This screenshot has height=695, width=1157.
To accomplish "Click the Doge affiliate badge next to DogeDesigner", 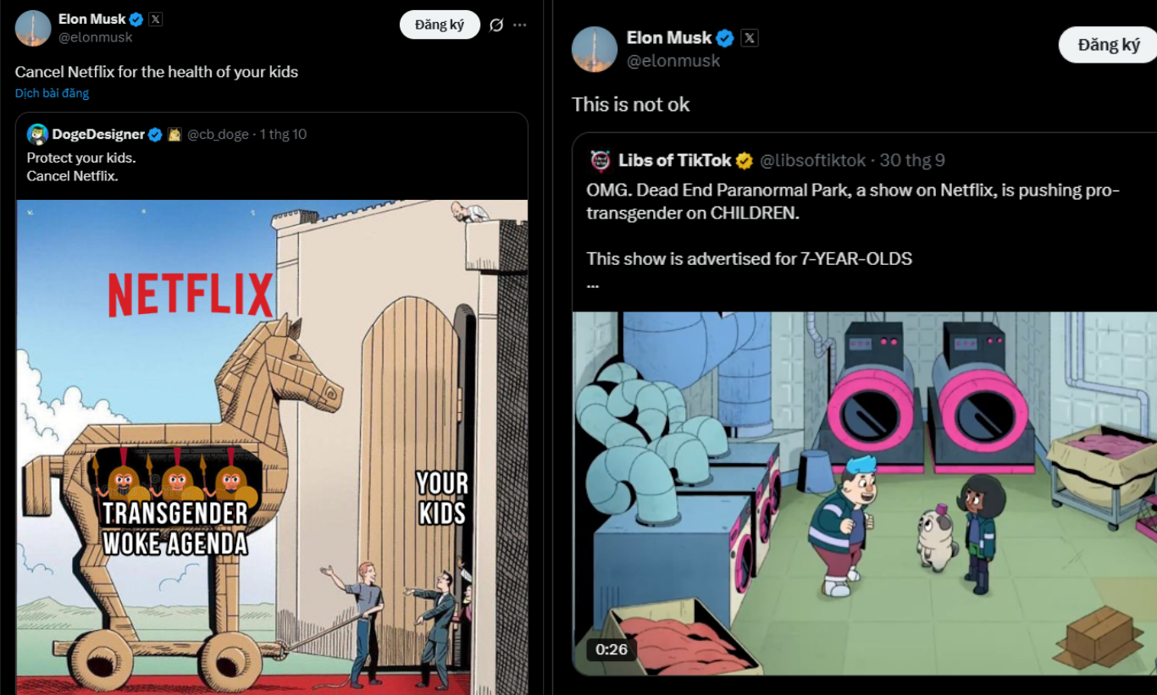I will point(174,135).
